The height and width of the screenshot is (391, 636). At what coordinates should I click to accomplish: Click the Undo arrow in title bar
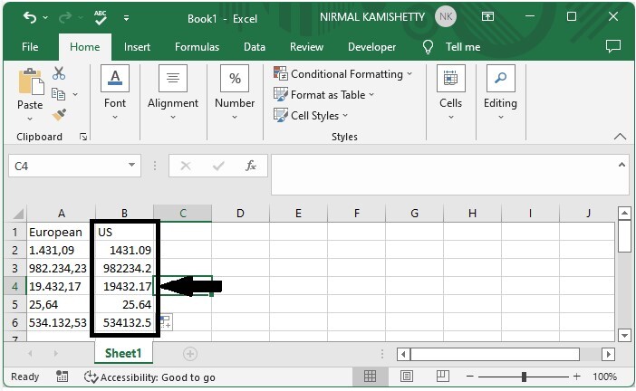tap(30, 17)
